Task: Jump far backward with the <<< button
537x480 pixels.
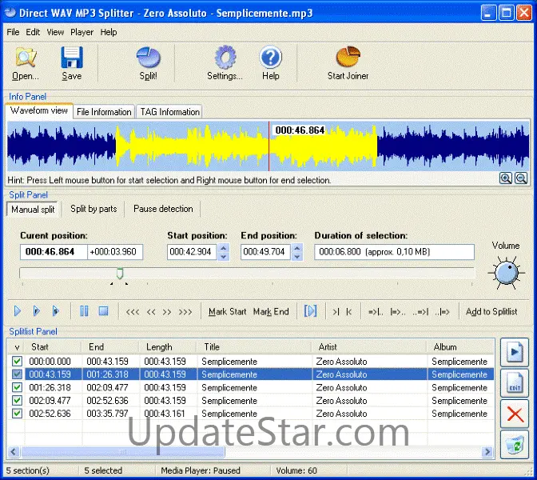Action: (133, 312)
